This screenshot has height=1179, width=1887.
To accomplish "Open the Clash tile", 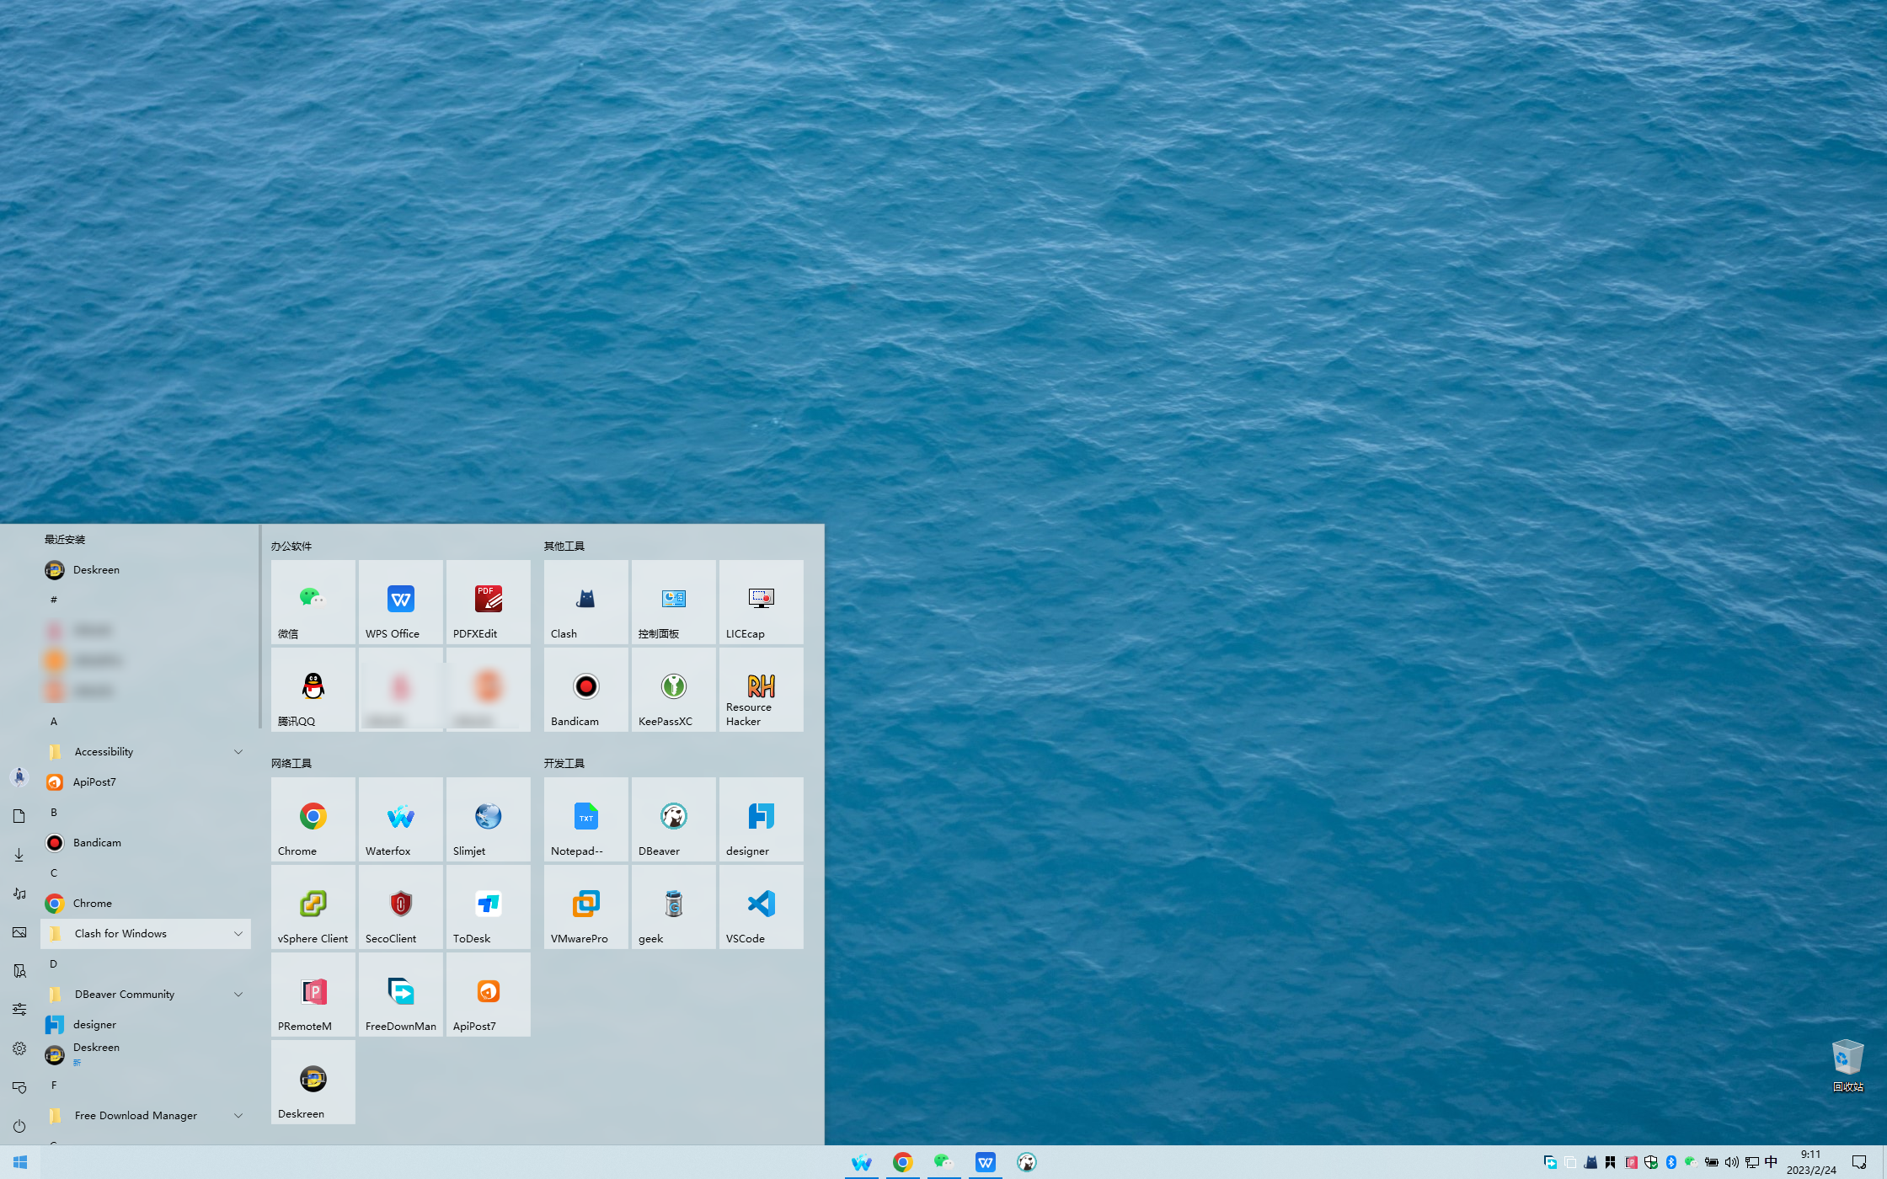I will click(585, 603).
